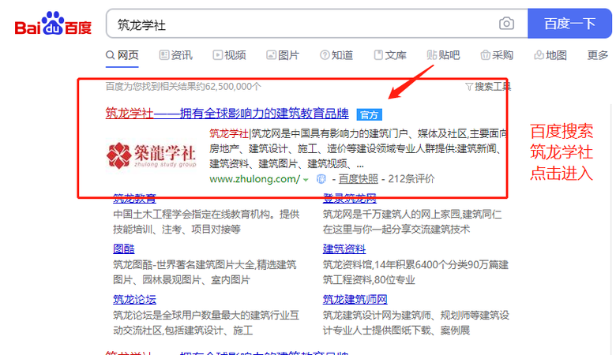Expand the arrow beside www.zhulong.com

tap(306, 180)
